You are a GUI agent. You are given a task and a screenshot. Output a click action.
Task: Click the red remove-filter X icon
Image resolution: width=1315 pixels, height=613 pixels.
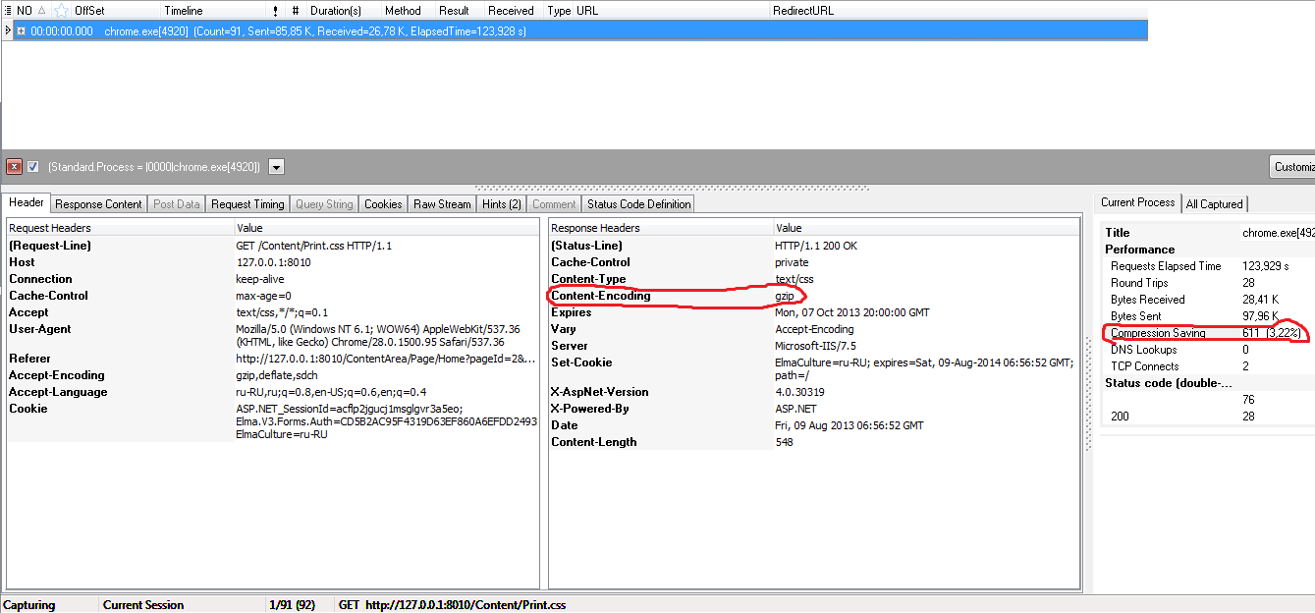click(15, 166)
